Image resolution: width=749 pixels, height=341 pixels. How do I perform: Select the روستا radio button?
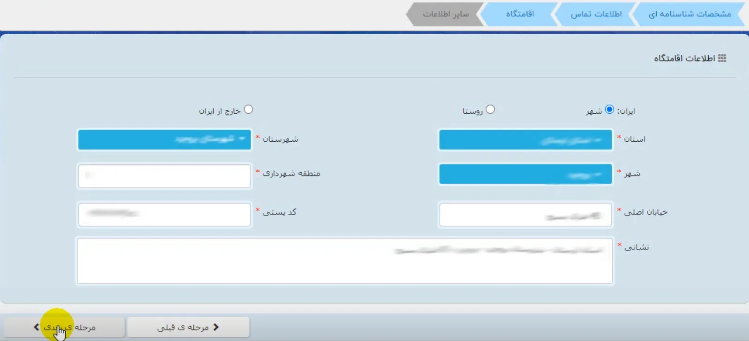(490, 109)
